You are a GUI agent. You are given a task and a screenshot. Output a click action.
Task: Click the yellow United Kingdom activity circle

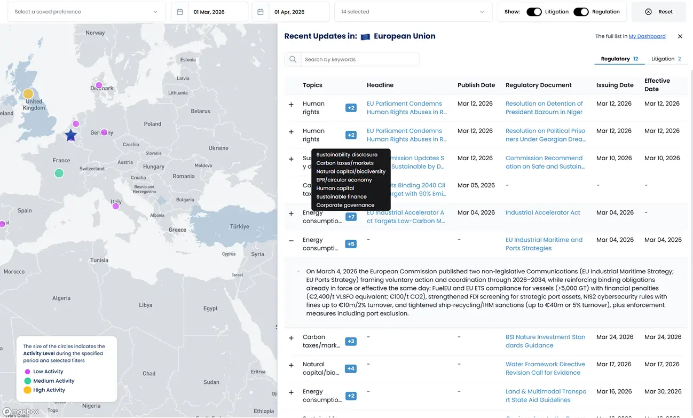[x=28, y=94]
